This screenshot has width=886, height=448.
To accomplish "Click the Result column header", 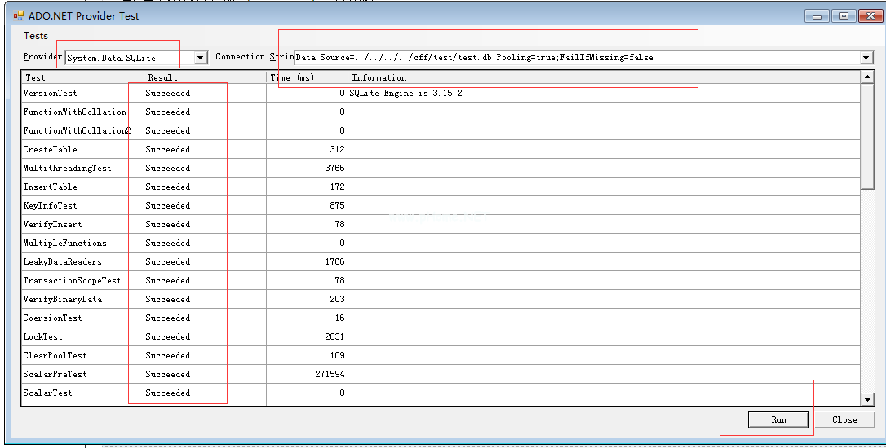I will click(x=204, y=77).
